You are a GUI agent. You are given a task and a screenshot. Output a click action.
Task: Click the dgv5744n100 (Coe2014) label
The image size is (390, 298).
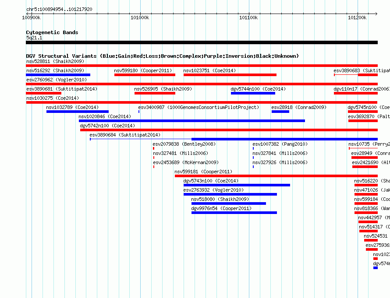tap(258, 89)
